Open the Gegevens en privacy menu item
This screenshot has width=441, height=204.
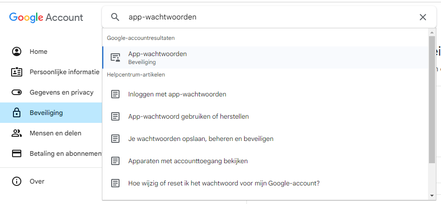click(x=61, y=92)
